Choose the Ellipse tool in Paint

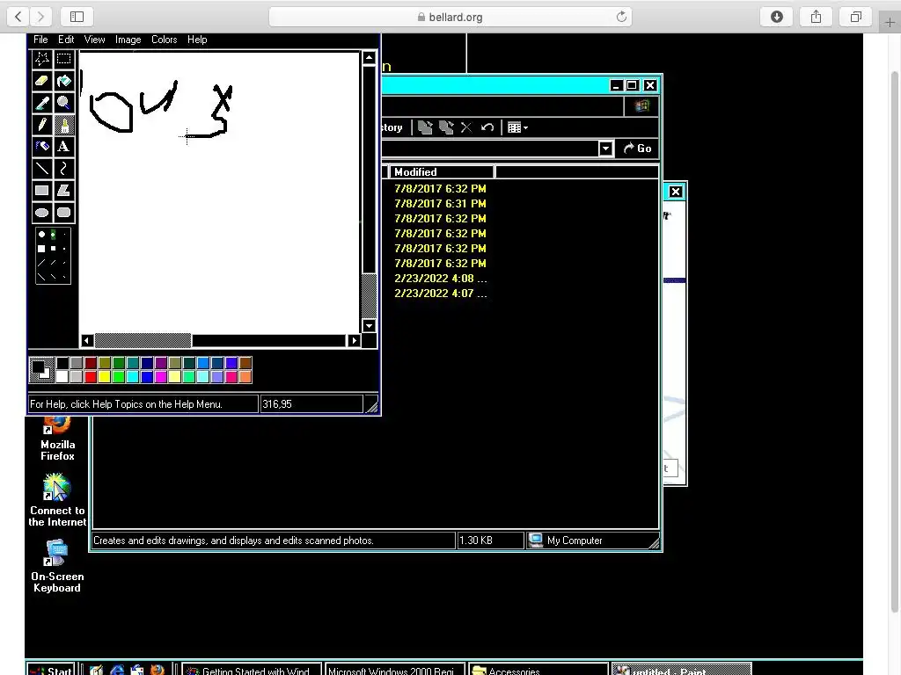pos(42,213)
